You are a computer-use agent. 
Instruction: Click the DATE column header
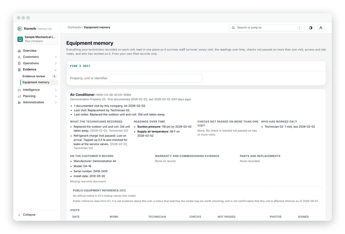pos(76,217)
